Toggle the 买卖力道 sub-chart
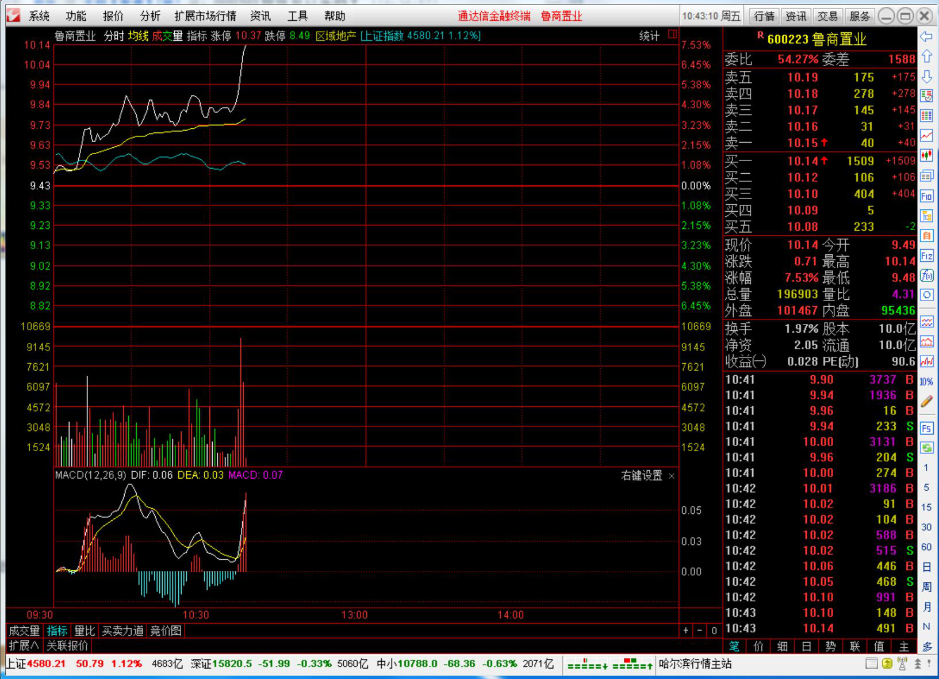The height and width of the screenshot is (679, 939). tap(122, 631)
